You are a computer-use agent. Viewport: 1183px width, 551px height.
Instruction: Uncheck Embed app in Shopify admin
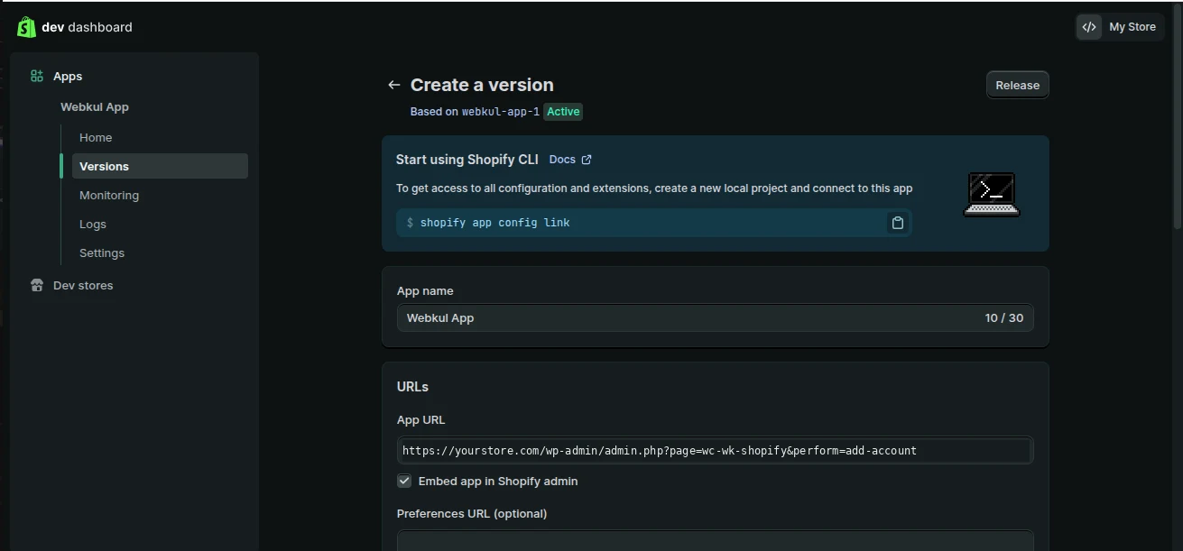coord(404,482)
